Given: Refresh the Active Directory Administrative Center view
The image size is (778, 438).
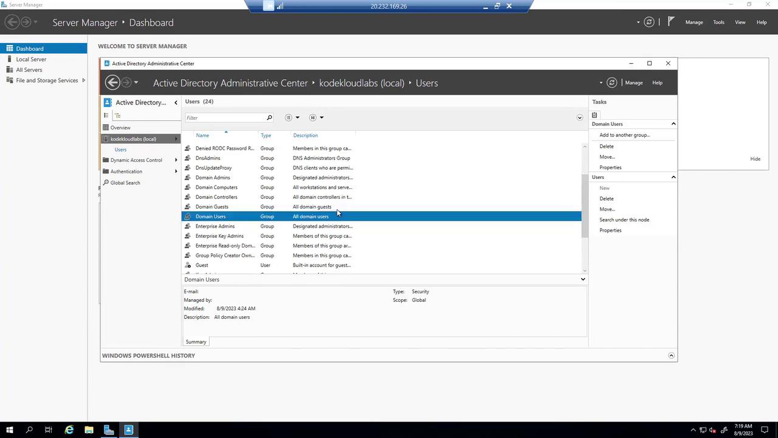Looking at the screenshot, I should (x=612, y=83).
